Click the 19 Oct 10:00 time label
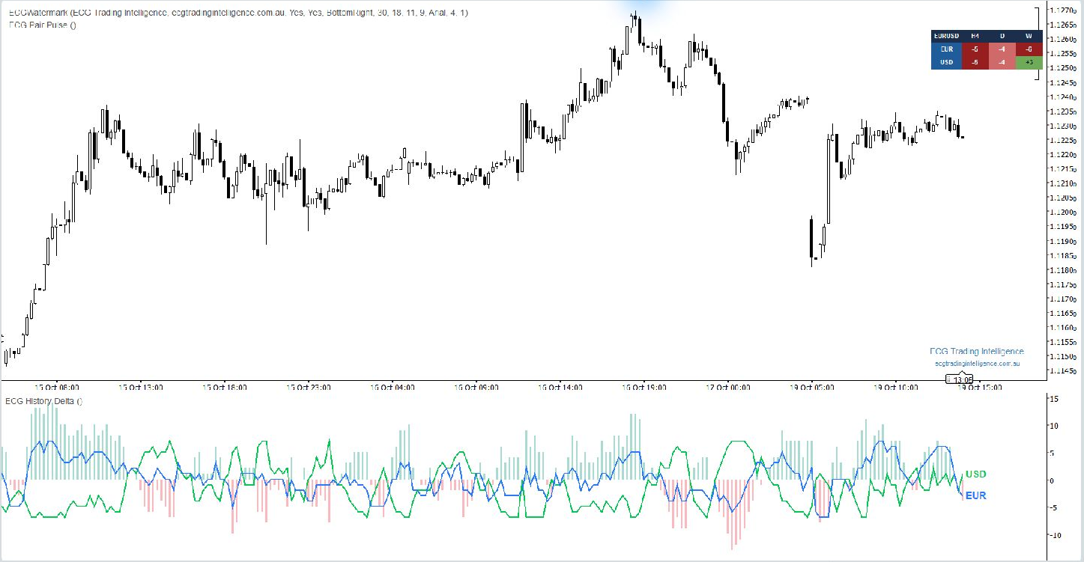1084x562 pixels. click(897, 388)
